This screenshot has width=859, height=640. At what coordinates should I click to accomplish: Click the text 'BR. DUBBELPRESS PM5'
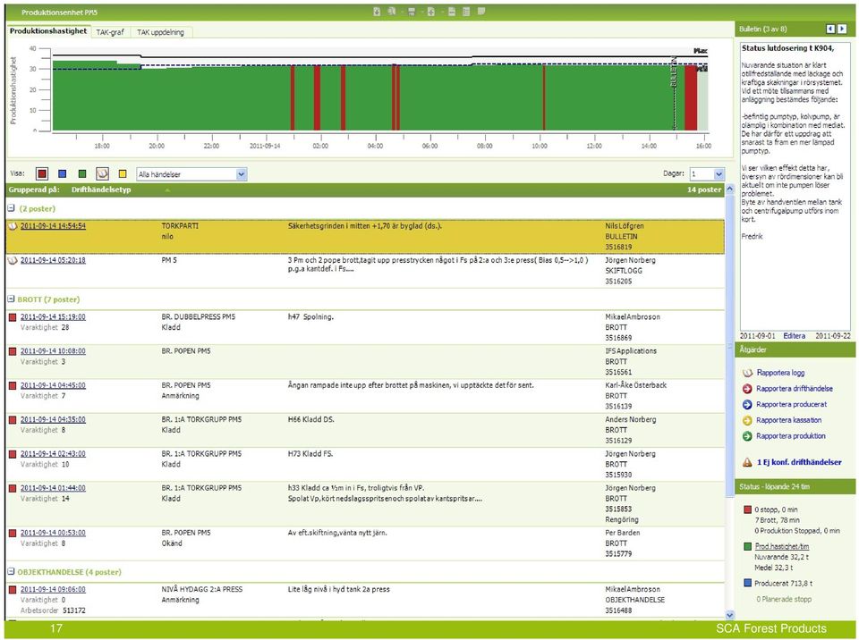point(199,317)
